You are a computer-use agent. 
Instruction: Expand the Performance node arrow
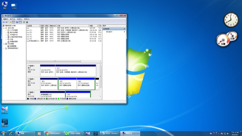coord(6,39)
